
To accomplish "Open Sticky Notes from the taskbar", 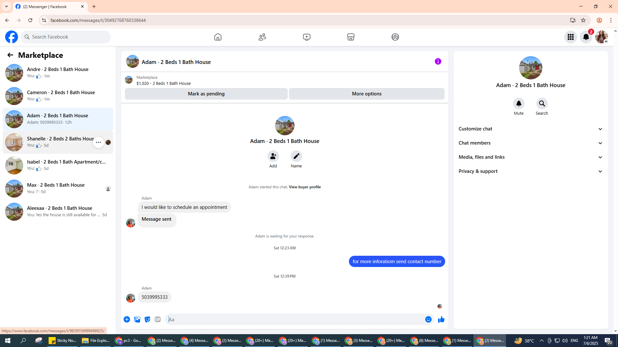I will coord(62,341).
